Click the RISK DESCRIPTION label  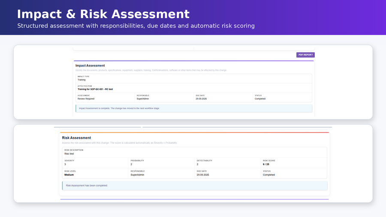pyautogui.click(x=74, y=150)
